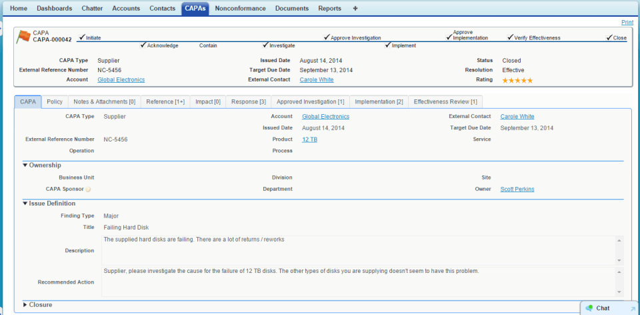The image size is (640, 315).
Task: Click the Acknowledge stage checkmark
Action: [x=143, y=45]
